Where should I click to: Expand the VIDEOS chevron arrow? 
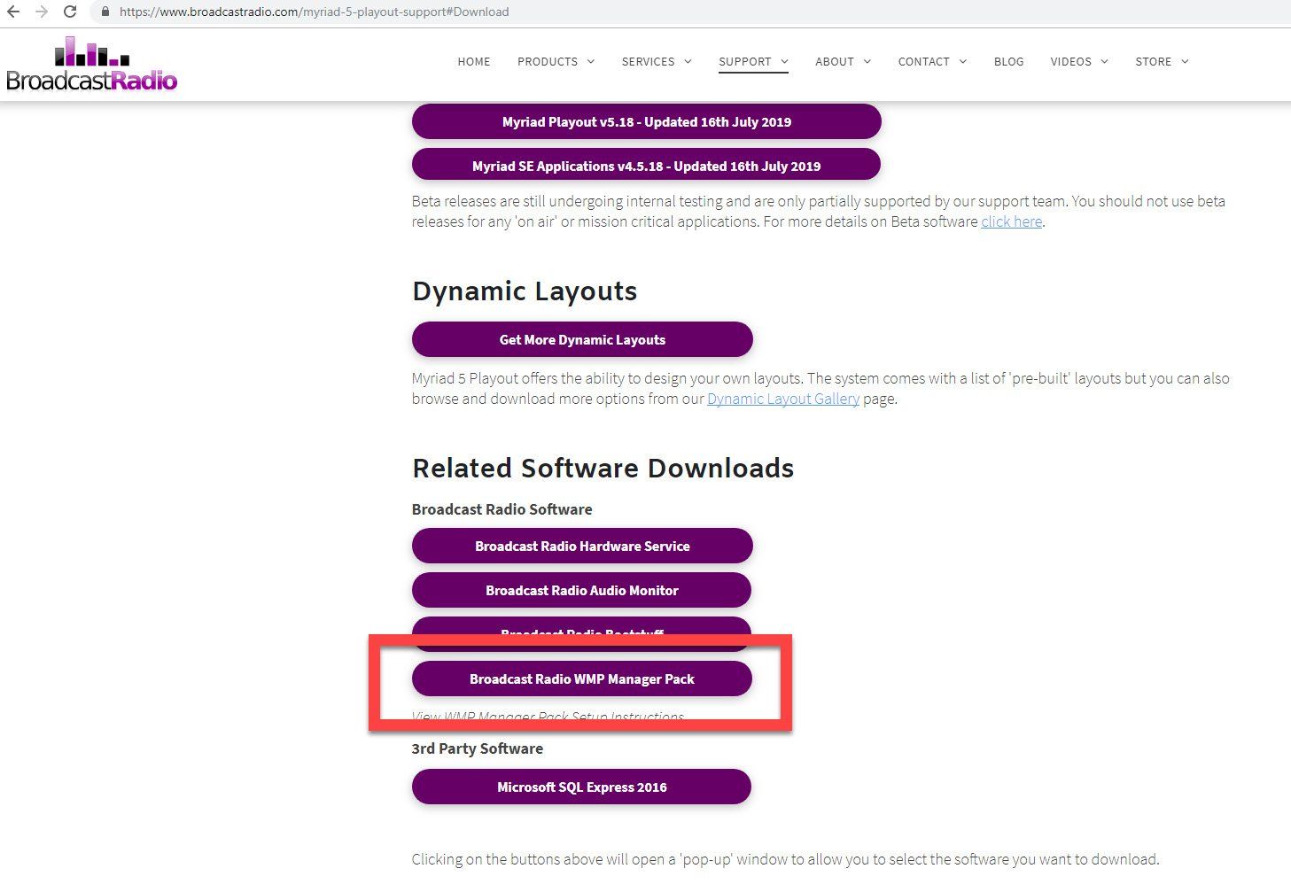1105,61
